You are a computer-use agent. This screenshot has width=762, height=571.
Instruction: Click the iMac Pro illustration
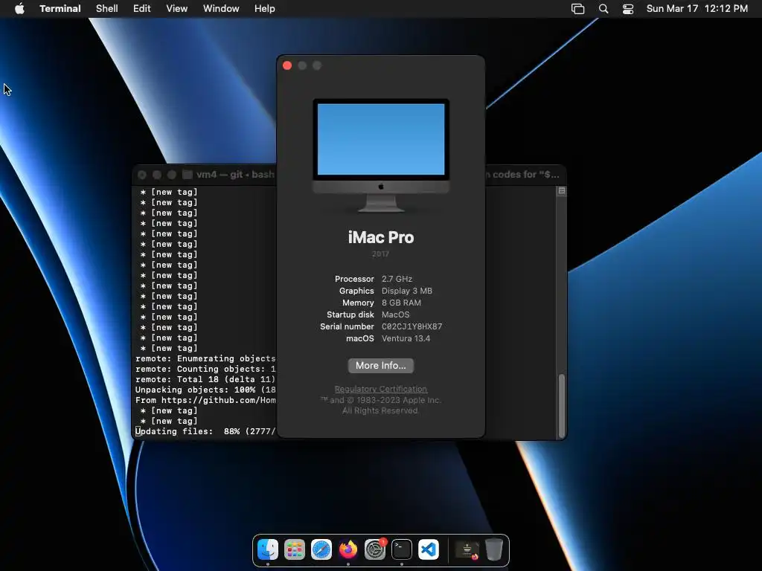(x=381, y=155)
